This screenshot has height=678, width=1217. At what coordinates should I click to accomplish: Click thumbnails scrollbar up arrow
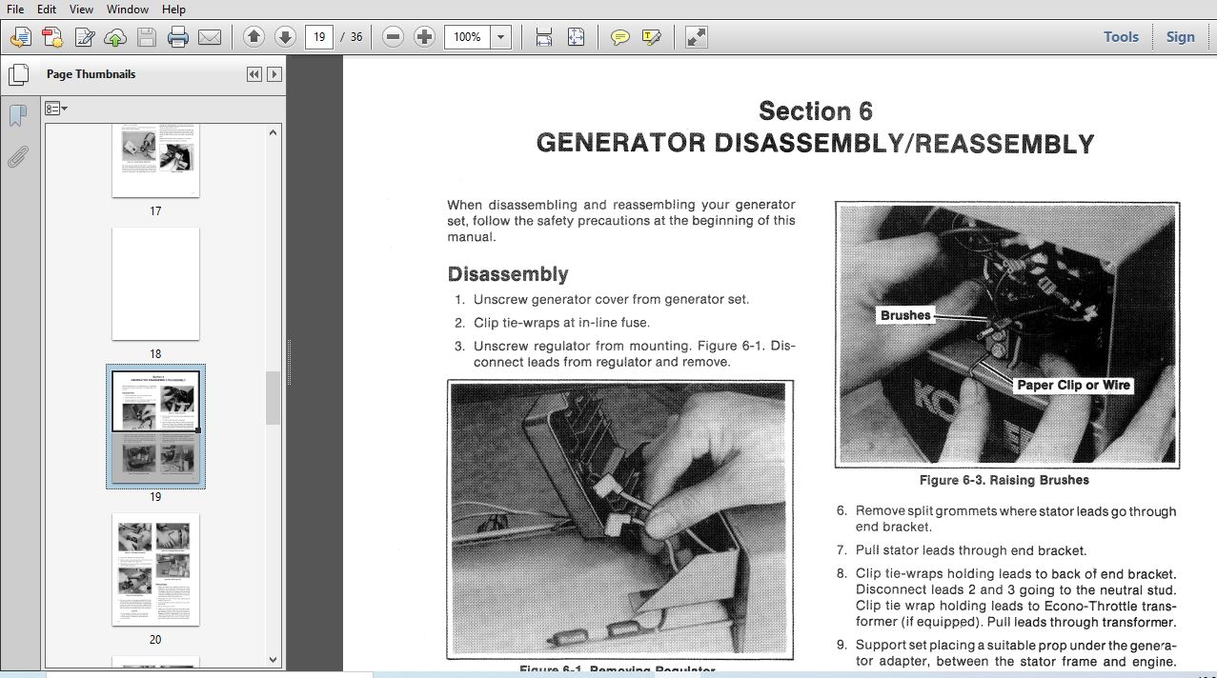[x=274, y=133]
